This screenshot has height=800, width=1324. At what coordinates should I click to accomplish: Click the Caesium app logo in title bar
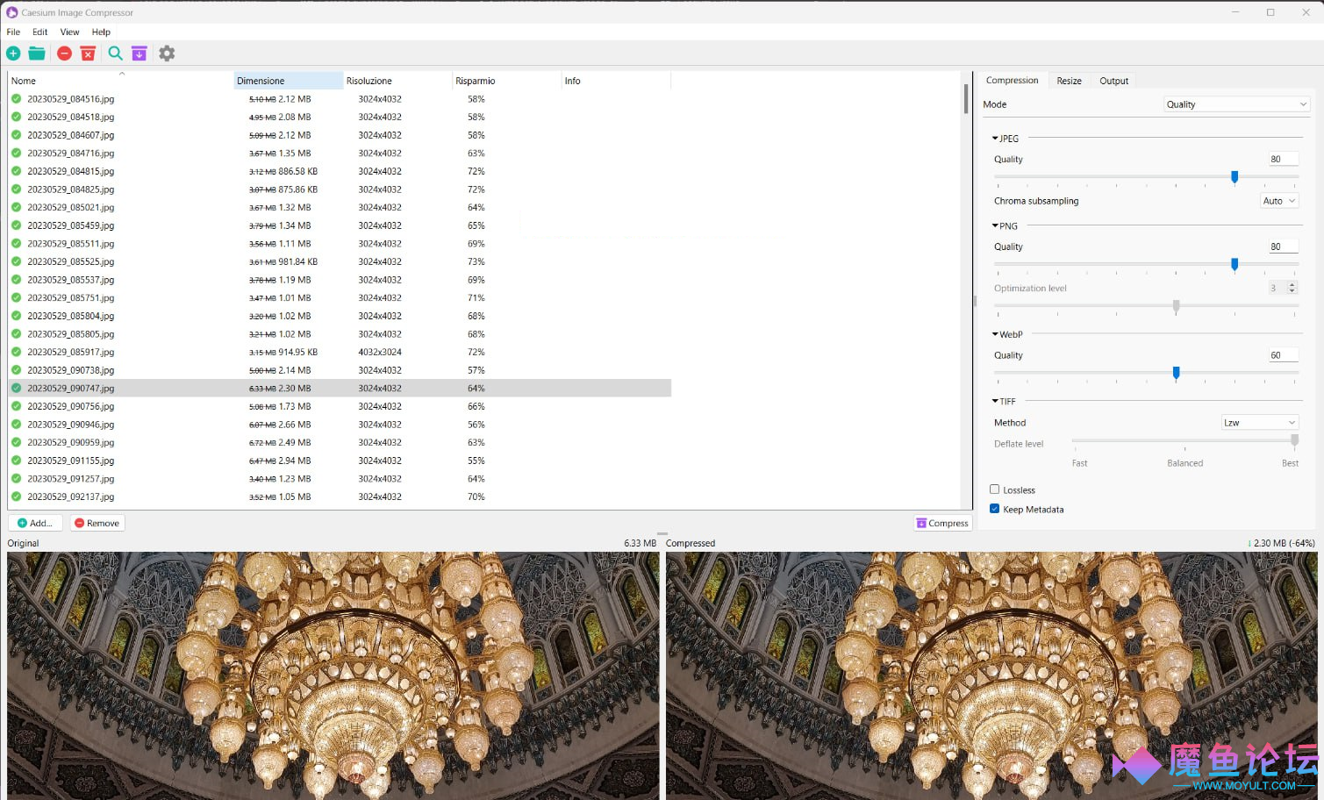pos(12,12)
